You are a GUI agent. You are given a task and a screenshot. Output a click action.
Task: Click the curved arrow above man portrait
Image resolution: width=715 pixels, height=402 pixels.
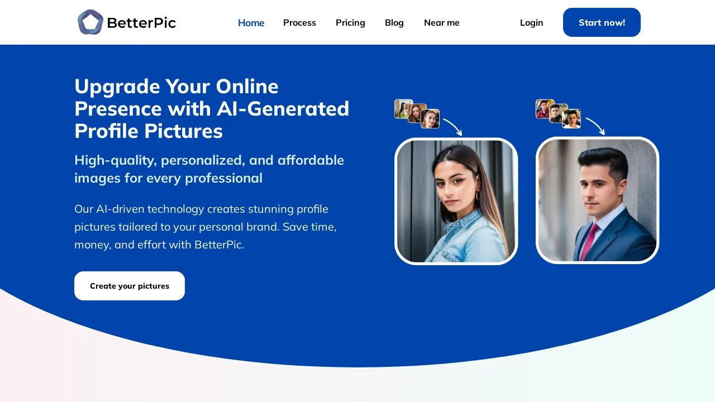click(595, 126)
